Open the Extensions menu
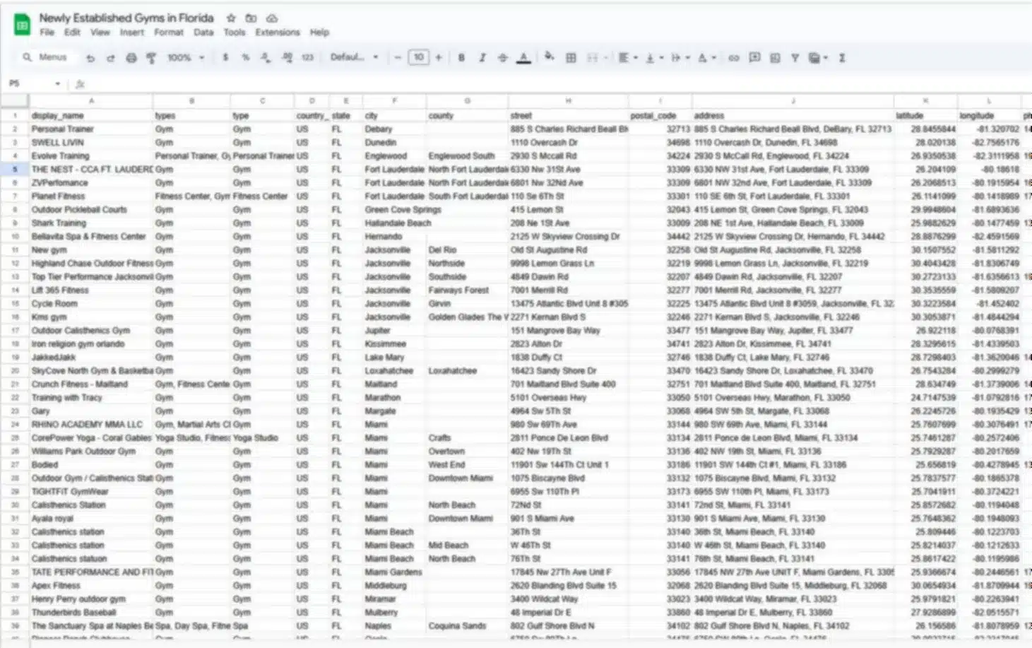This screenshot has height=648, width=1032. [277, 33]
